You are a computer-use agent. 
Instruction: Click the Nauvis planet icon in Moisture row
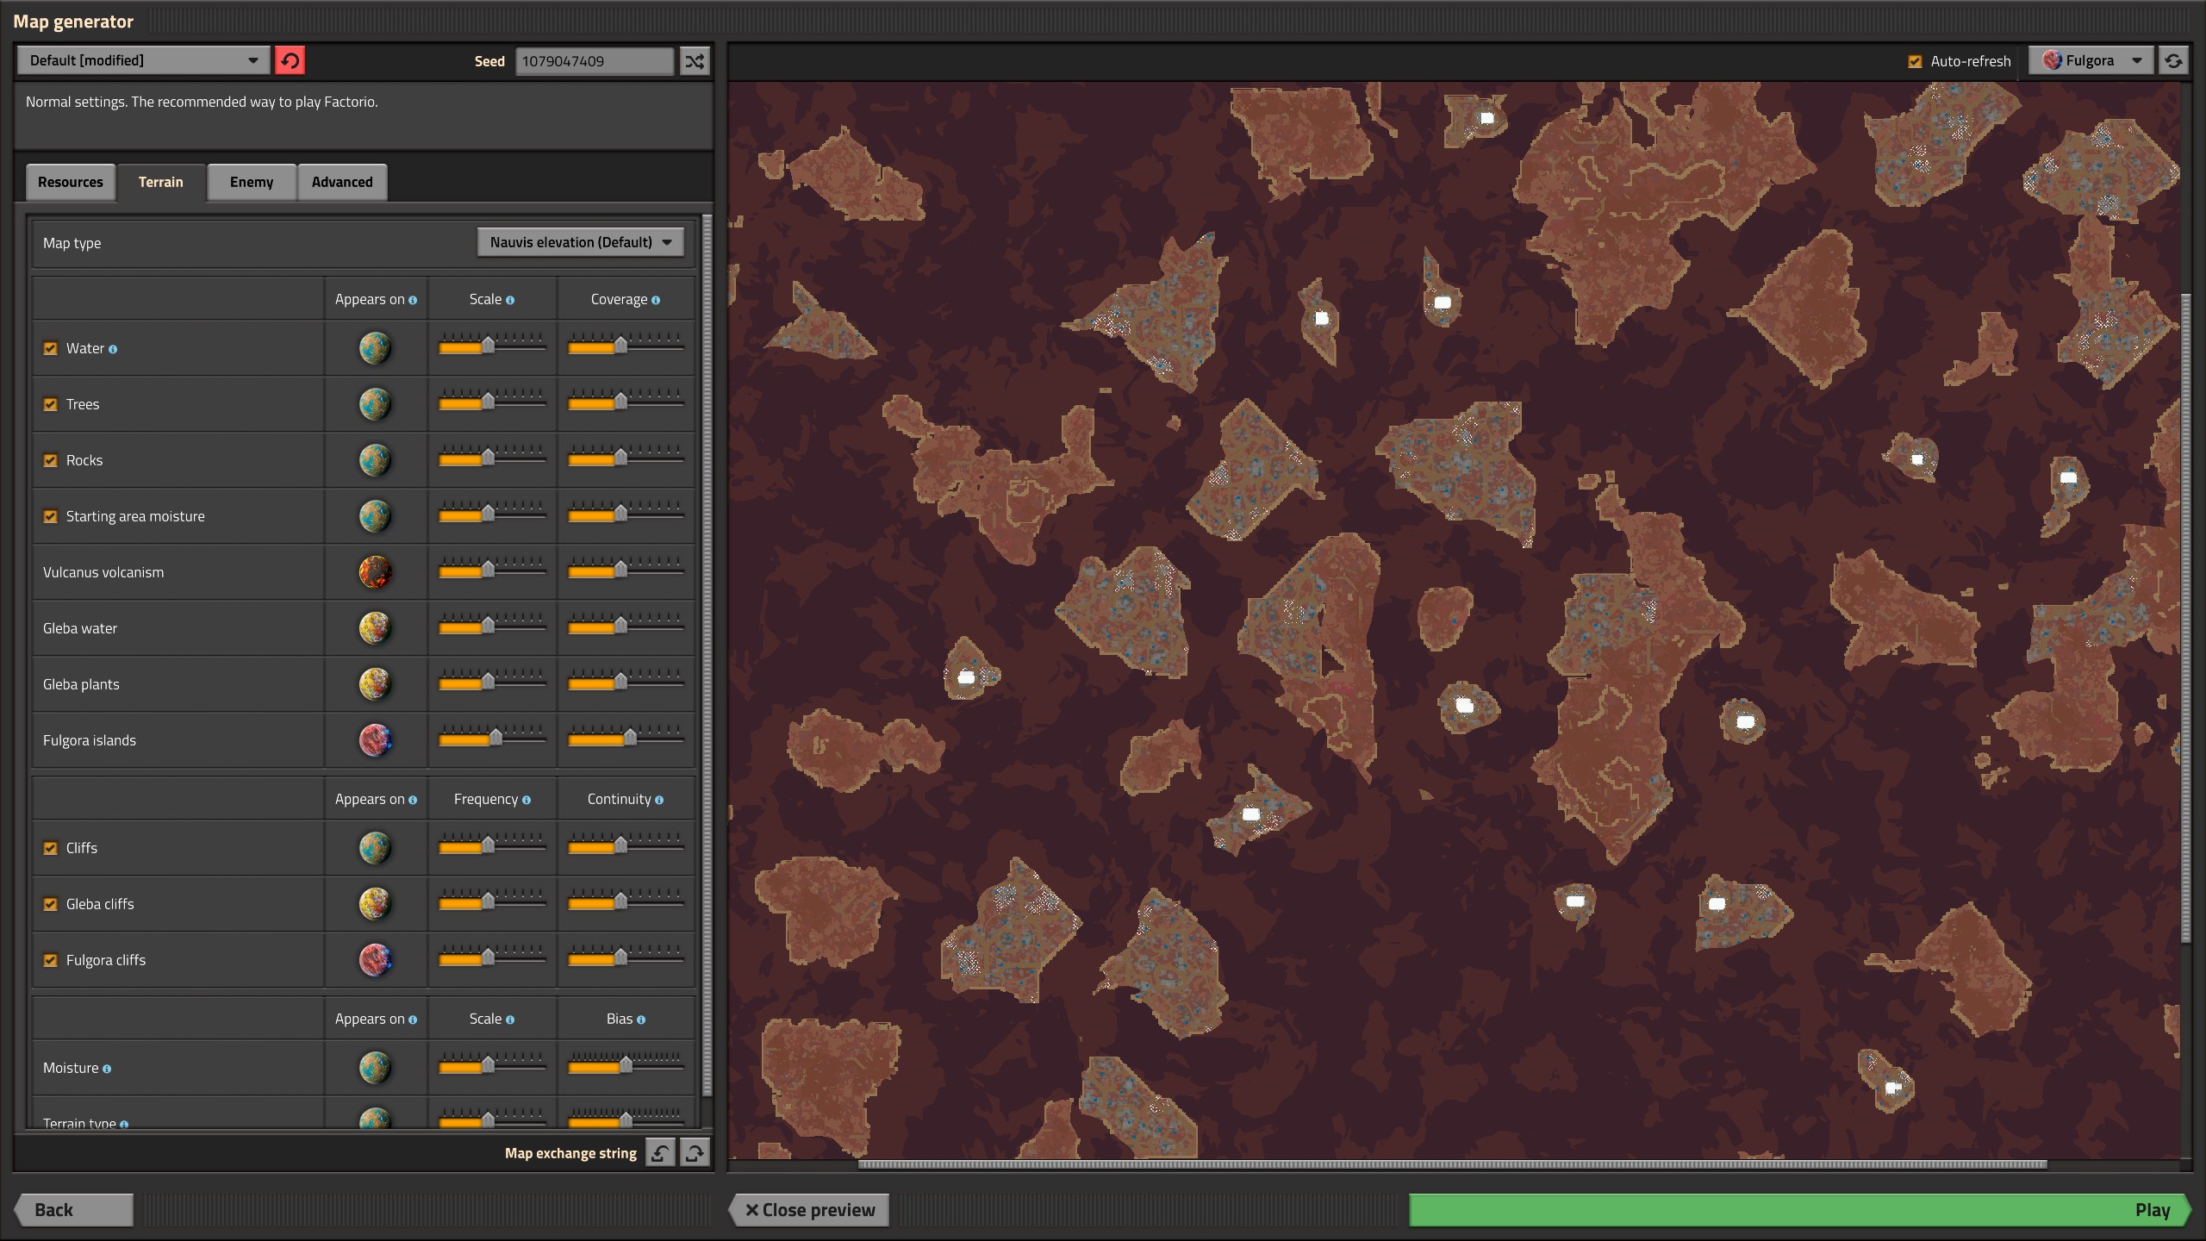(x=375, y=1068)
